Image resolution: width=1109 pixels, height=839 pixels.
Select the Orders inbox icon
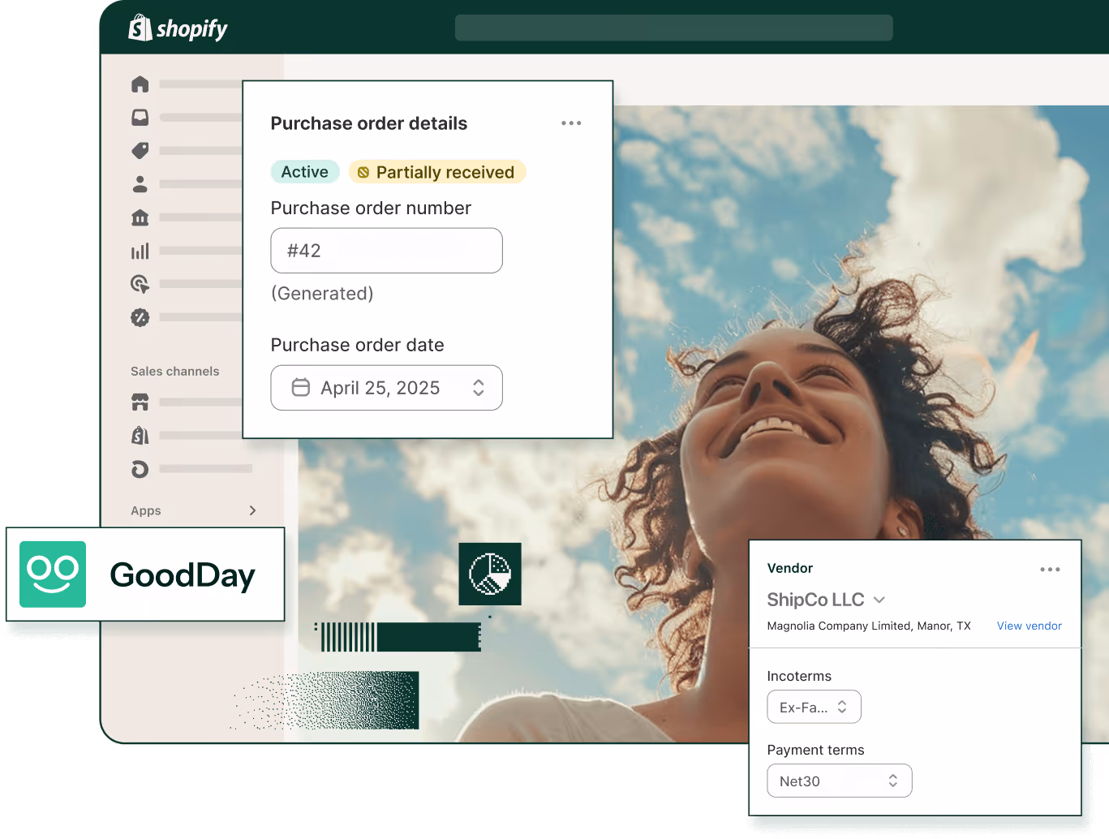pos(140,118)
